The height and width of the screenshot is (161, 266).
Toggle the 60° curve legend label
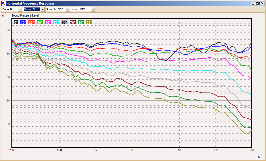pyautogui.click(x=65, y=22)
